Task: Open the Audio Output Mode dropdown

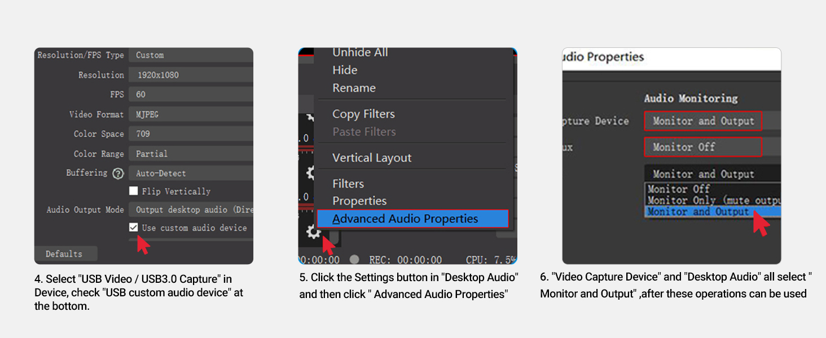Action: (x=191, y=210)
